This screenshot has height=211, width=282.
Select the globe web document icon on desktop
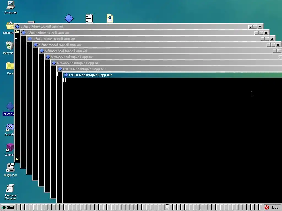pos(110,18)
